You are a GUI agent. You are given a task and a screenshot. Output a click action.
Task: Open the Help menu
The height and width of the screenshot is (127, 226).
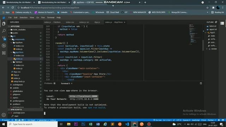pyautogui.click(x=59, y=18)
